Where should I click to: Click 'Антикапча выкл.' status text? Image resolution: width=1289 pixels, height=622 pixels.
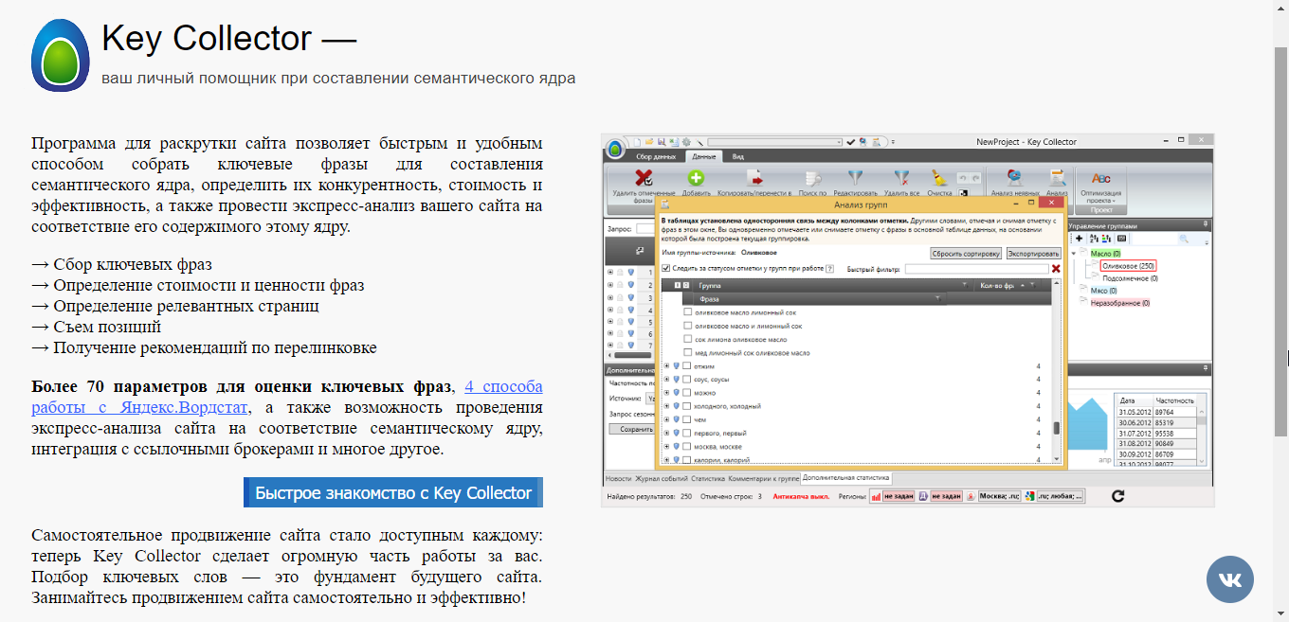(802, 496)
